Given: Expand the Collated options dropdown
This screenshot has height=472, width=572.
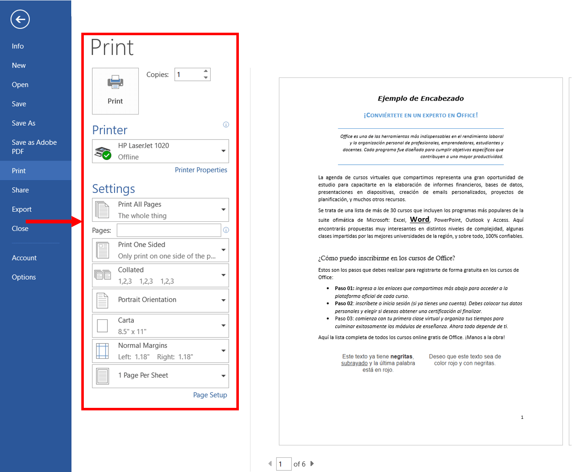Looking at the screenshot, I should click(x=160, y=275).
